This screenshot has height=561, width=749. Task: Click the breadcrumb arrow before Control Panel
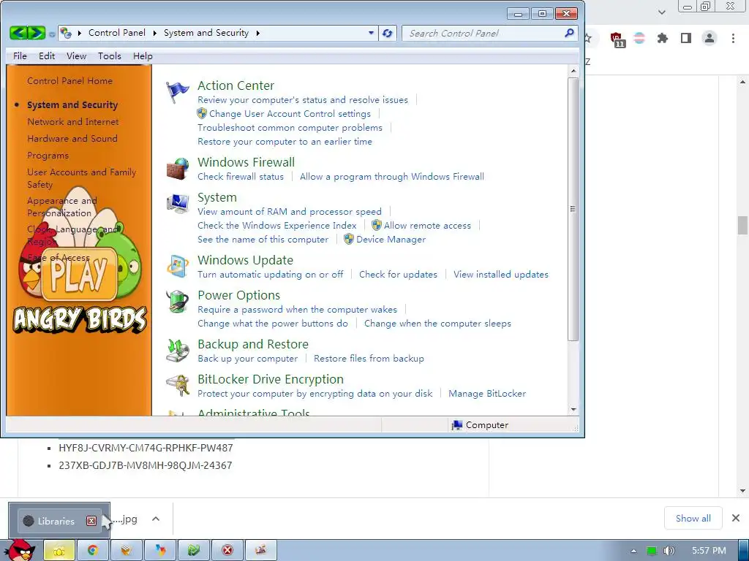pos(79,33)
